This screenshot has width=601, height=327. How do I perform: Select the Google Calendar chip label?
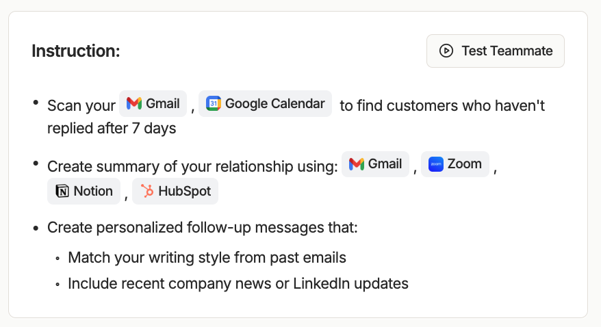coord(274,104)
